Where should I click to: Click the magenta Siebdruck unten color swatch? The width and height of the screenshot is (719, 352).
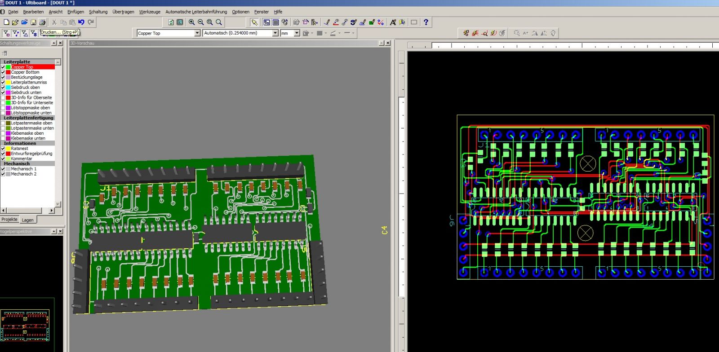click(x=8, y=92)
